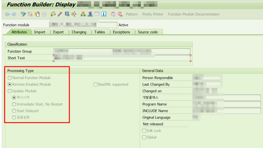Screen dimensions: 263x148
Task: Tick the Edit Lock checkbox
Action: click(x=144, y=131)
